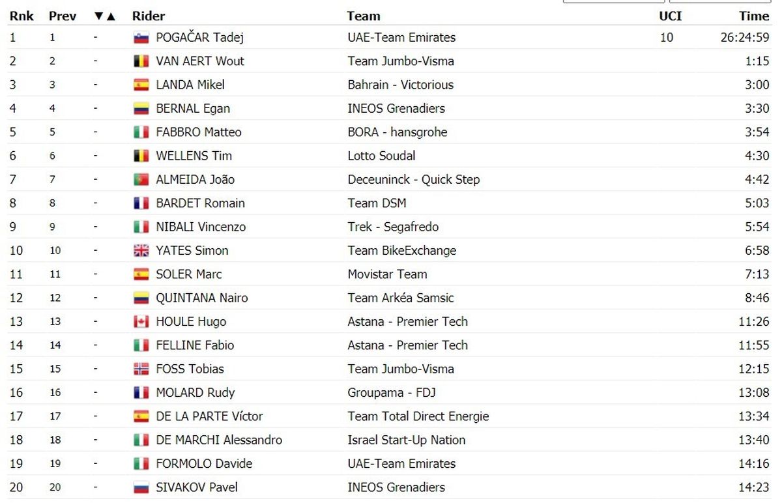
Task: Click the Canadian flag beside HOULE Hugo
Action: pos(141,322)
